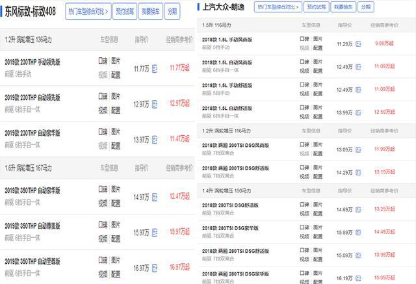Select model name 2019款 230THP 自动领先版
Viewport: 416px width, 284px height.
click(32, 97)
